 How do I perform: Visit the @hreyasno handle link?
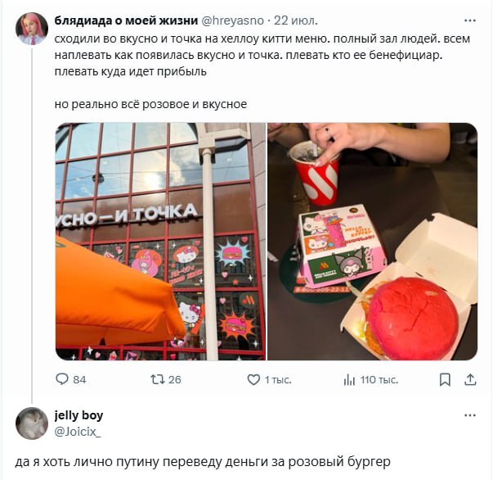coord(232,20)
